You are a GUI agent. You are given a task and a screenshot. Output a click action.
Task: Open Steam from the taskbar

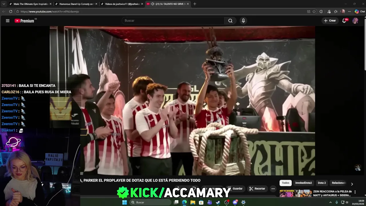[x=218, y=202]
